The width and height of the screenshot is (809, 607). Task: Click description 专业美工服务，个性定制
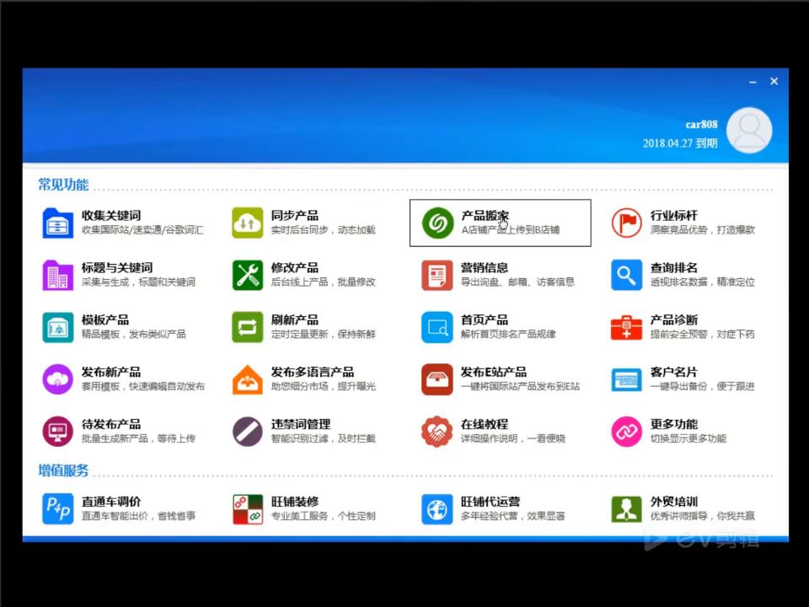(324, 516)
